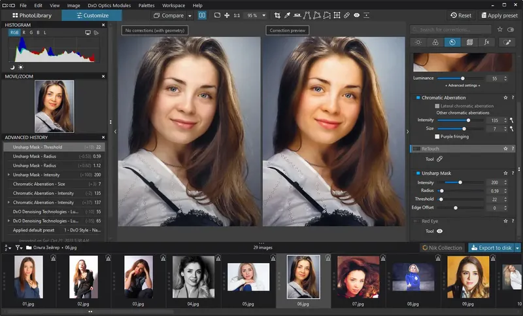Click the ReTouch repair tool icon

point(439,158)
